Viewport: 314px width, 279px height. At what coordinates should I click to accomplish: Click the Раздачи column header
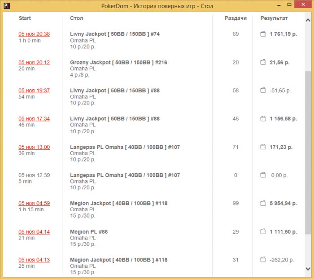click(235, 18)
